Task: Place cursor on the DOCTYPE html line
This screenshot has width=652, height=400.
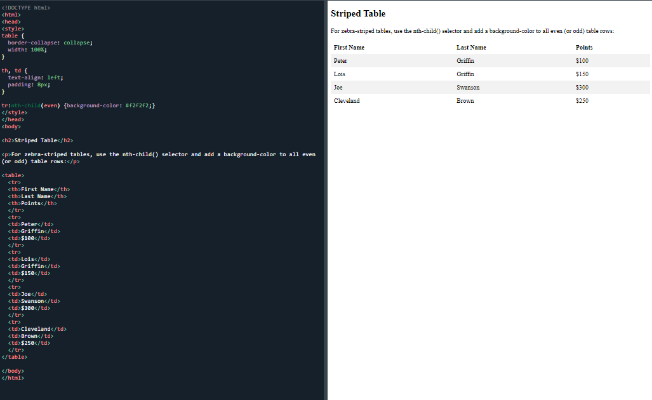Action: (x=26, y=8)
